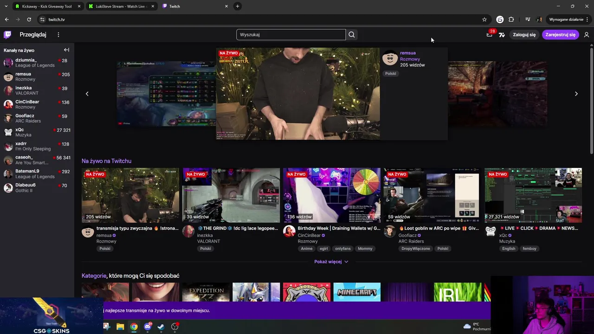Viewport: 594px width, 334px height.
Task: Open Steam from the taskbar
Action: [x=161, y=327]
